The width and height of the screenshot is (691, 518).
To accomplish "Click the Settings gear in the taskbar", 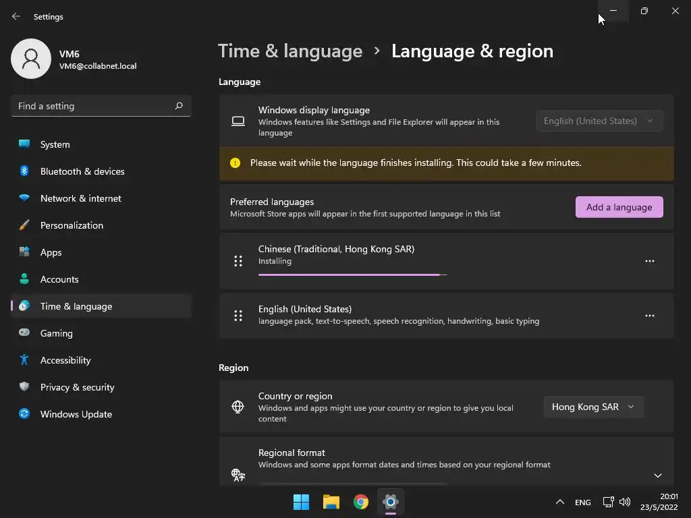I will point(391,502).
